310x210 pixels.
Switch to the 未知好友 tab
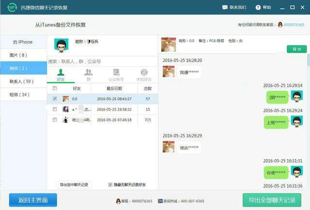pos(144,75)
